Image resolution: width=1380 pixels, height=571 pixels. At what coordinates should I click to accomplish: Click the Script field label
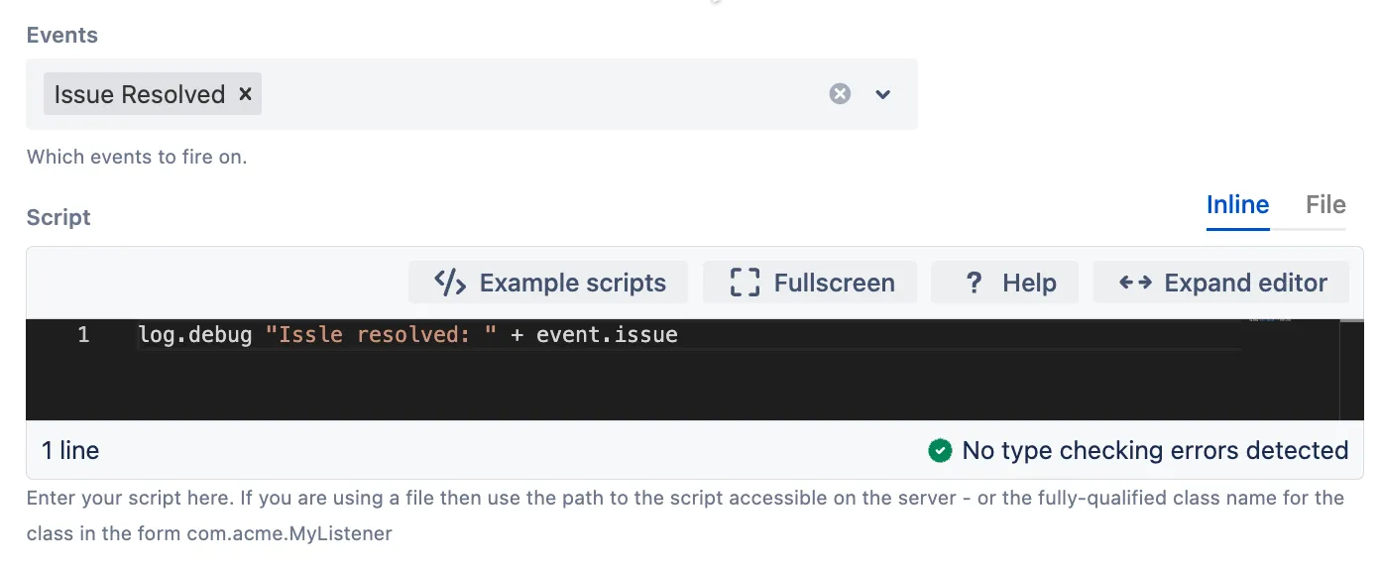58,217
